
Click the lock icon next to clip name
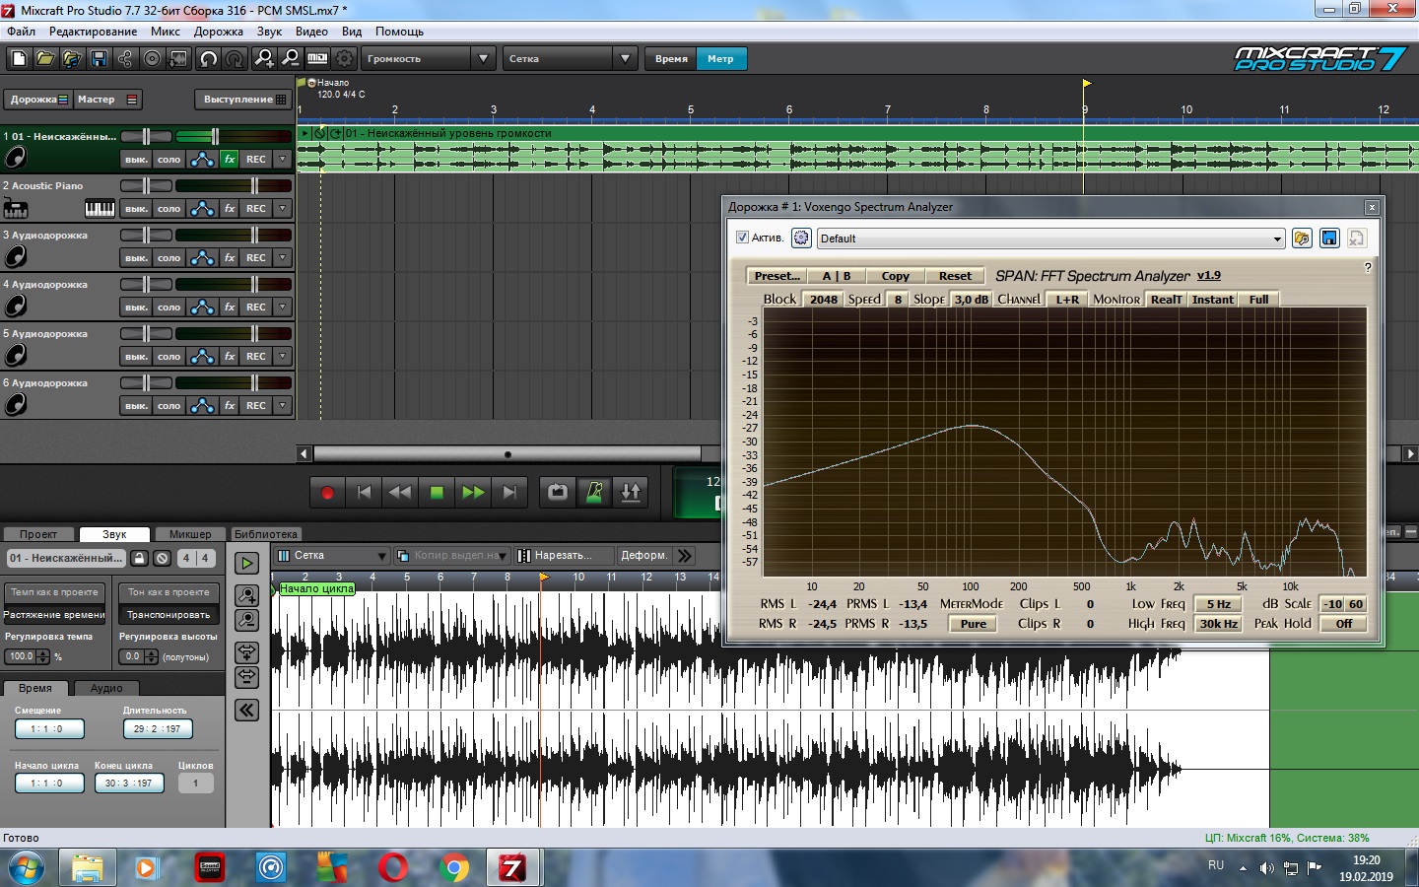pyautogui.click(x=140, y=558)
